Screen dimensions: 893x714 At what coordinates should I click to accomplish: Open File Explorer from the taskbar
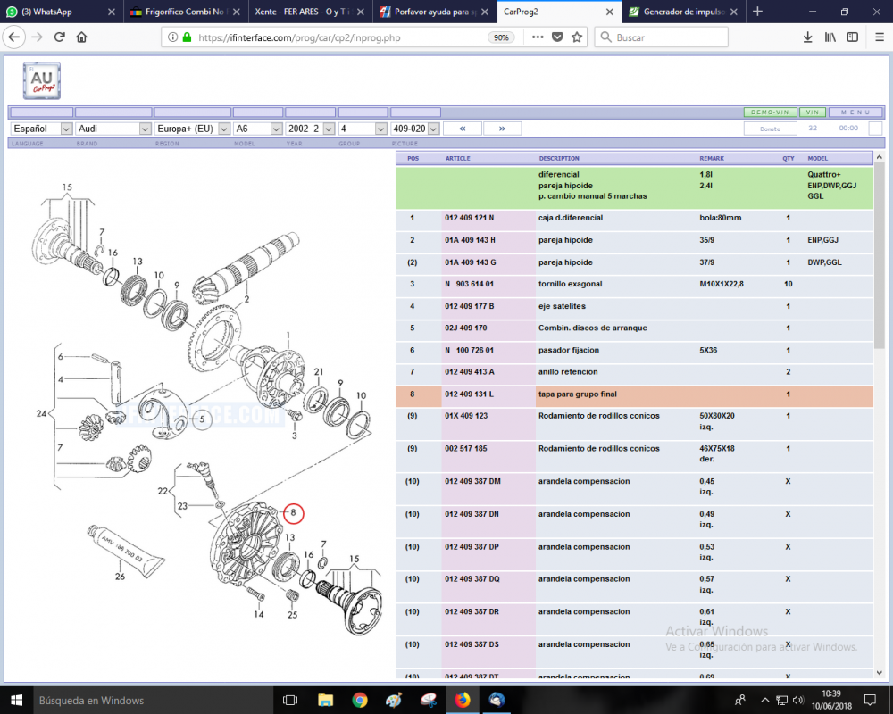click(x=325, y=701)
